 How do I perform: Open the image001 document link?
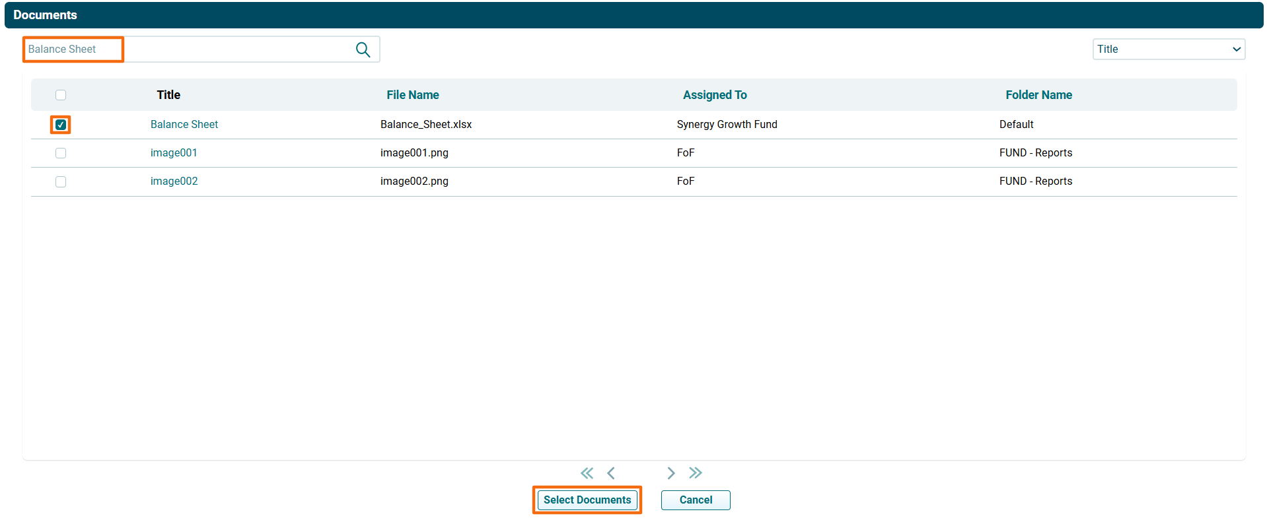point(174,153)
